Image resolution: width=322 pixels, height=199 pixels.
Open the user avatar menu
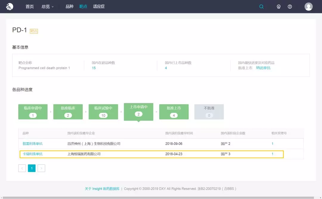coord(309,7)
